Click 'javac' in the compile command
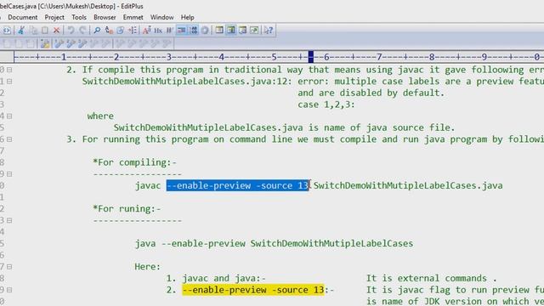The height and width of the screenshot is (306, 544). pyautogui.click(x=148, y=185)
